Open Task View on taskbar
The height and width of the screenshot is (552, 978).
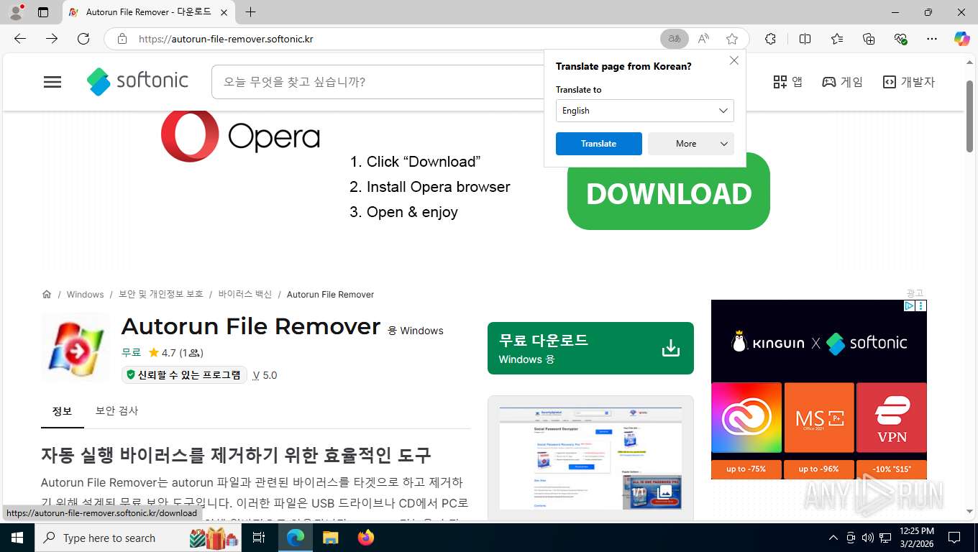tap(259, 538)
